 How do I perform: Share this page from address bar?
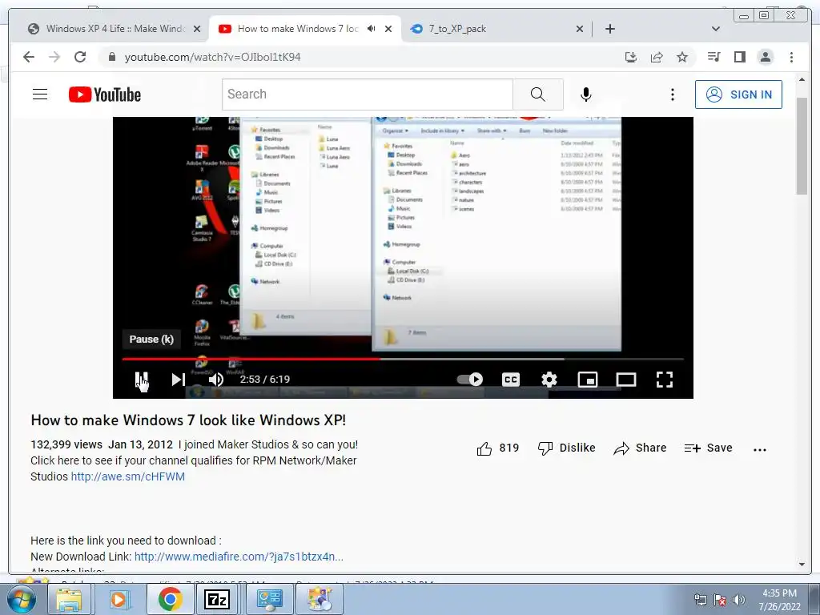coord(657,57)
